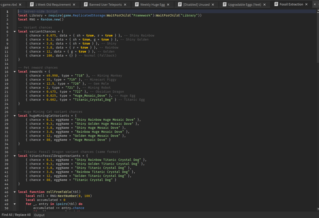Click the script icon on Weekly Huge Egg tab
This screenshot has height=218, width=319.
tap(137, 5)
